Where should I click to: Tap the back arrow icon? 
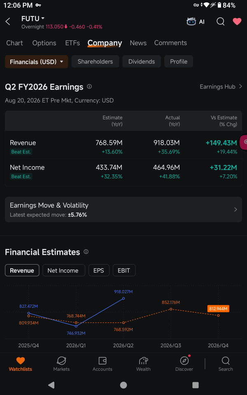tap(8, 21)
